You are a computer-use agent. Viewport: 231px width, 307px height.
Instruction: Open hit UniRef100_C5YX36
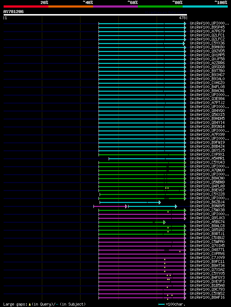[x=207, y=43]
